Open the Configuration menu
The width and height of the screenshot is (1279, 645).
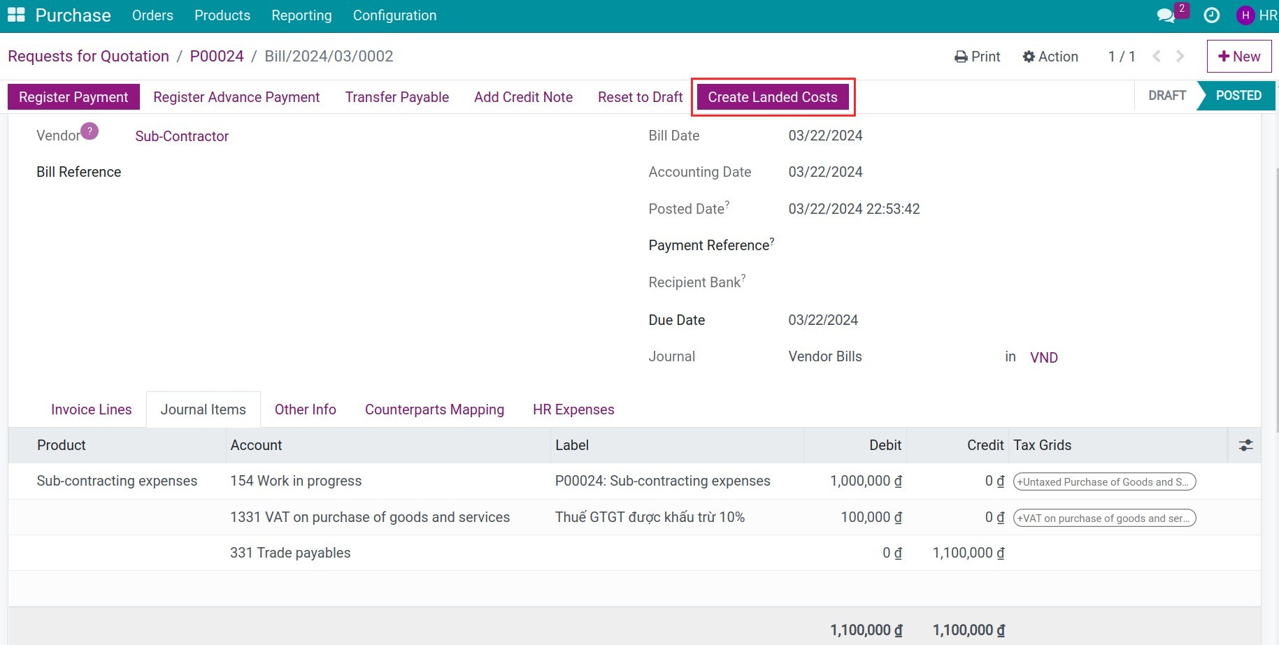pos(394,15)
